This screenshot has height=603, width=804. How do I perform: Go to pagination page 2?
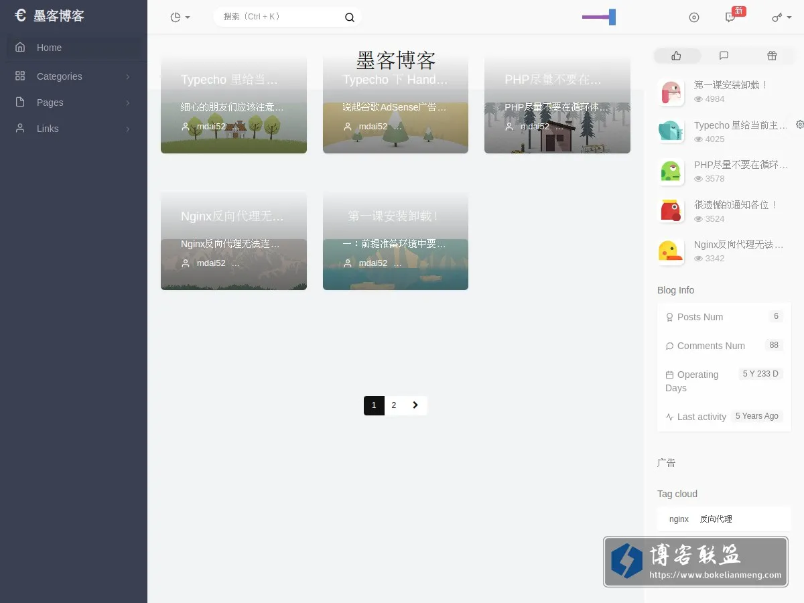coord(394,405)
